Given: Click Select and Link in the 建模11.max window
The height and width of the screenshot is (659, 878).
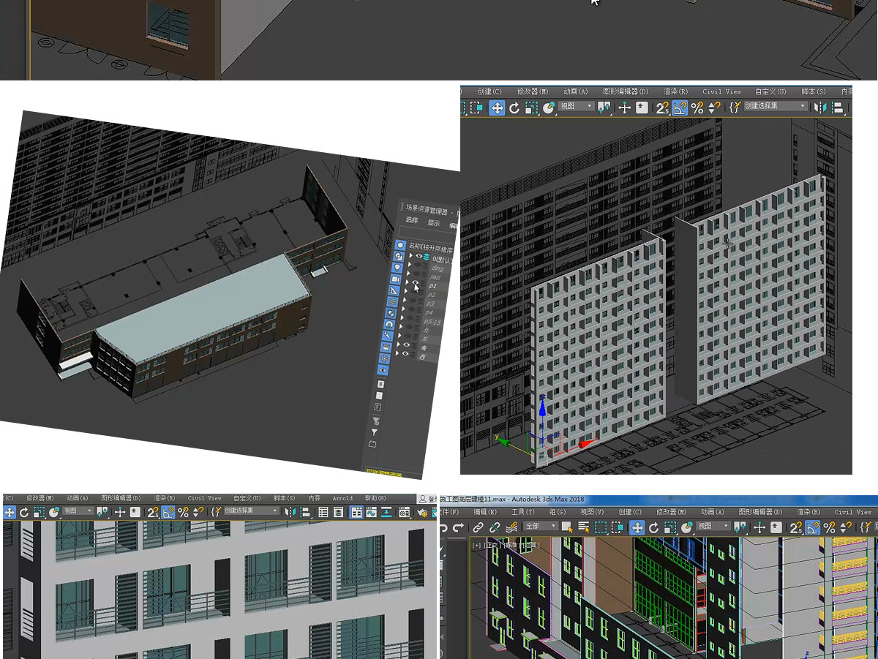Looking at the screenshot, I should 478,527.
